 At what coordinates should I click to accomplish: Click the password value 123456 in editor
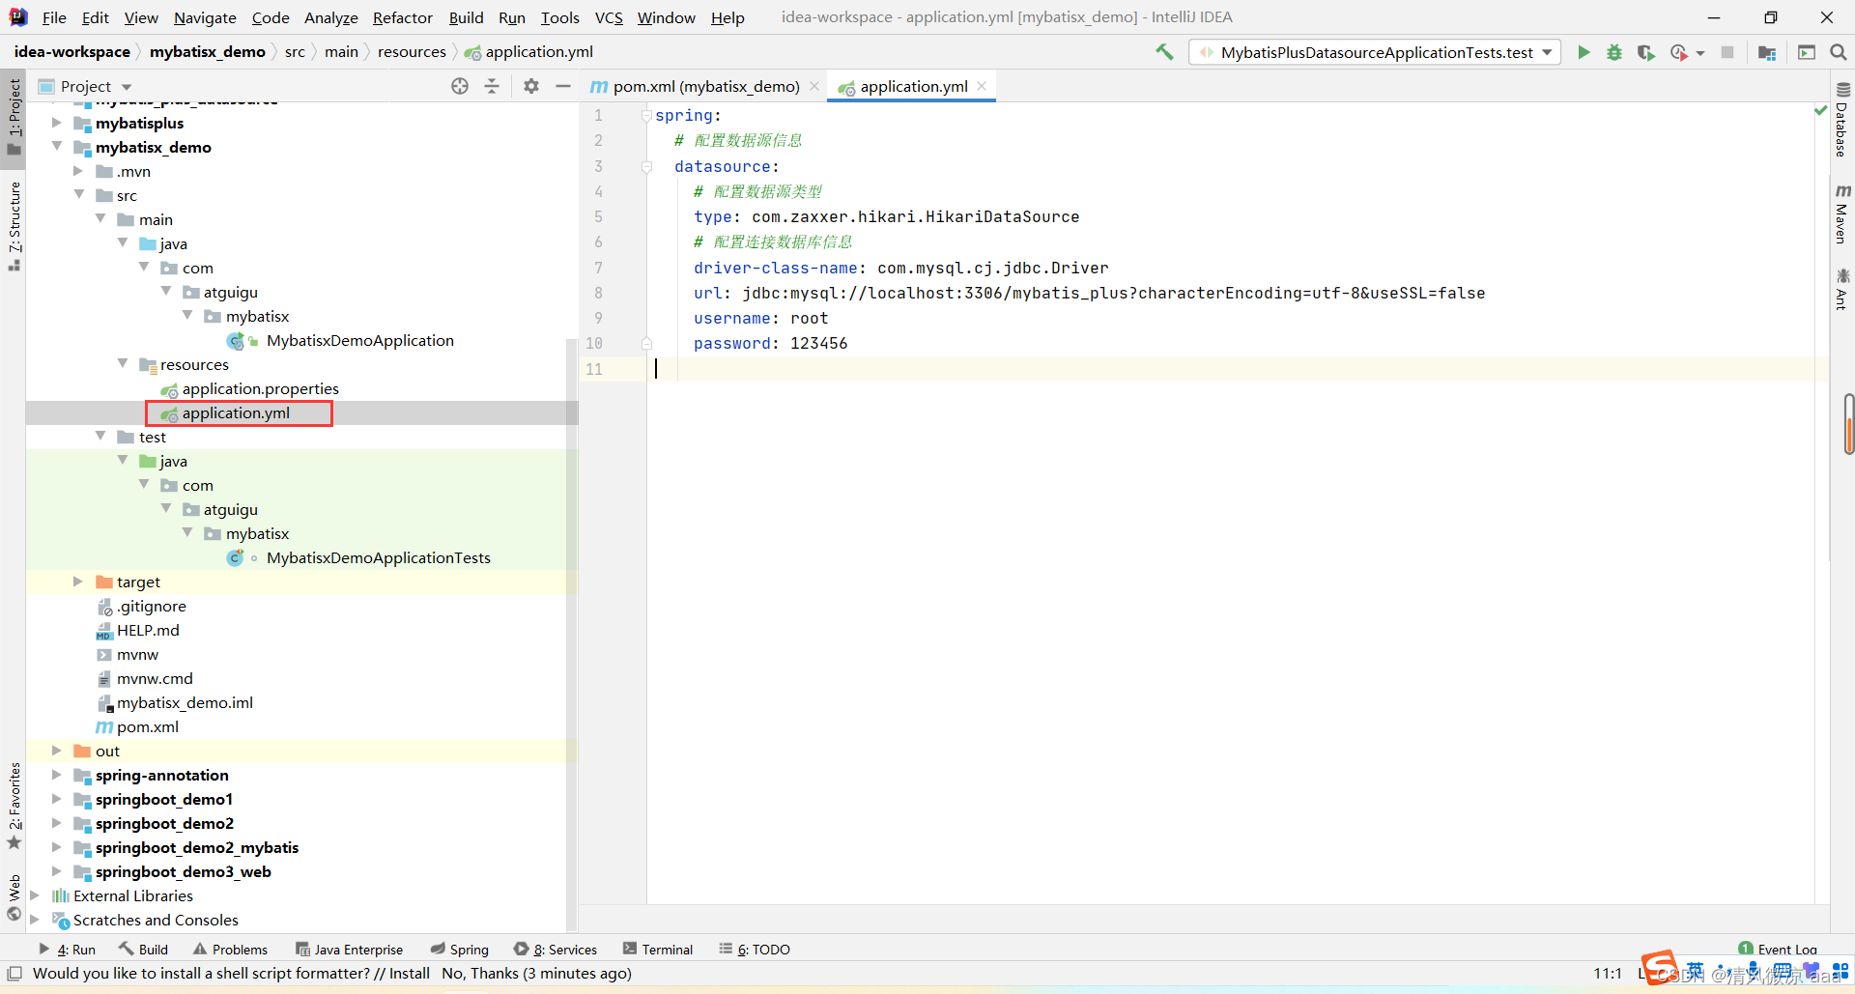coord(818,344)
